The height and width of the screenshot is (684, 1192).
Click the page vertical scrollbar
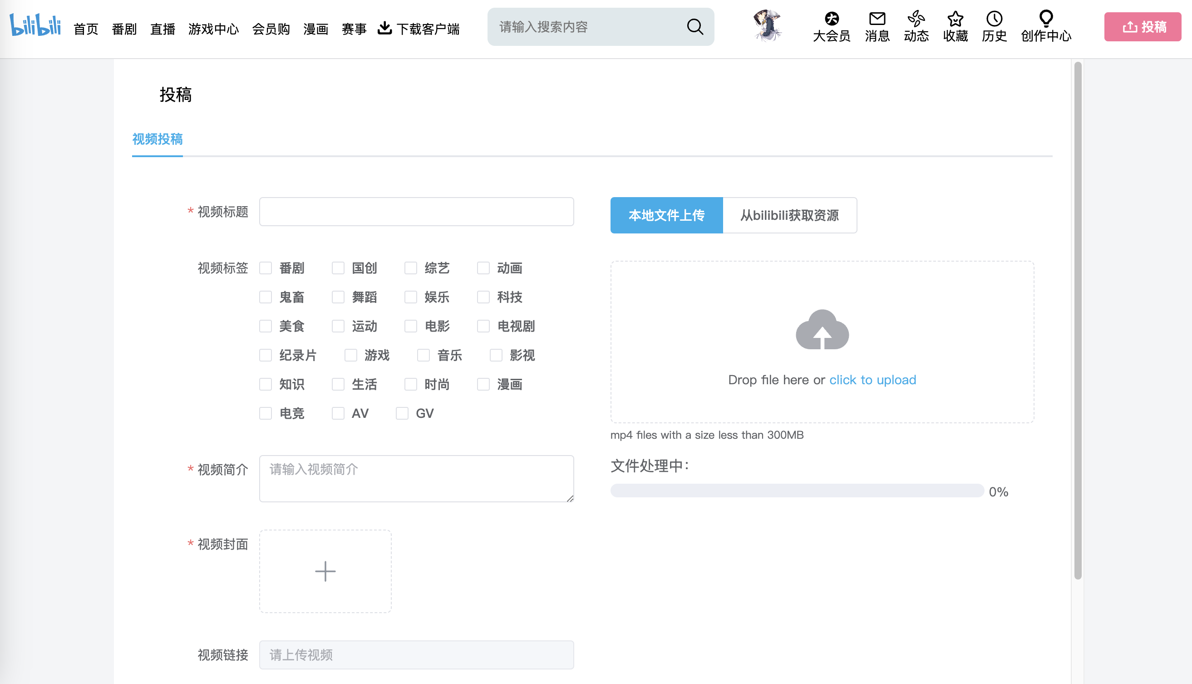click(1078, 321)
